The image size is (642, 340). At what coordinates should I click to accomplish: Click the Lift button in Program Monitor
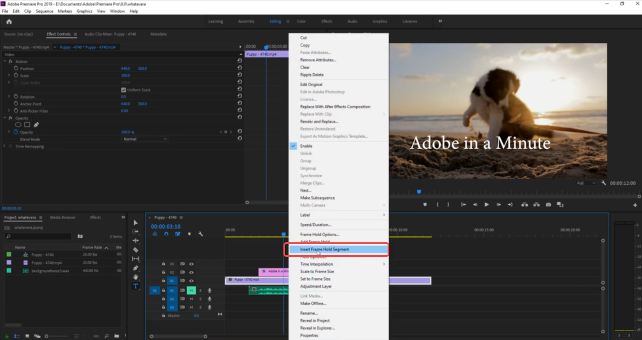coord(525,204)
